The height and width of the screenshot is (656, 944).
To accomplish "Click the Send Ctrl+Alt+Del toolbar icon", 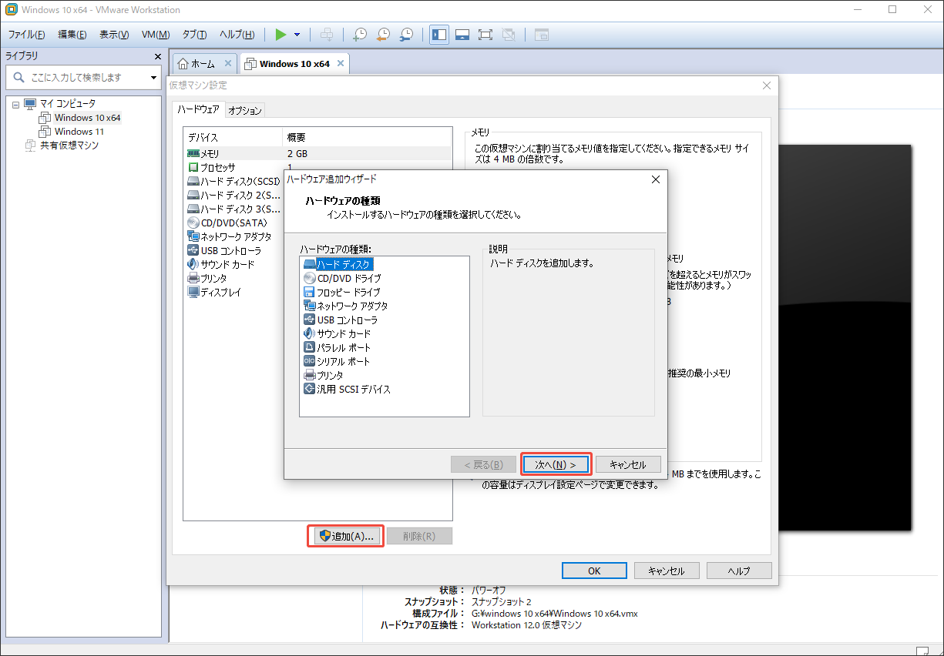I will [x=327, y=35].
